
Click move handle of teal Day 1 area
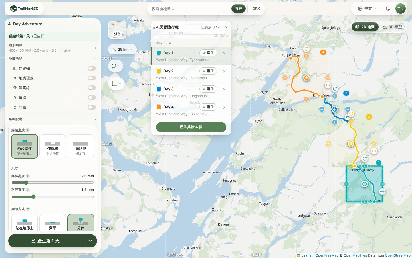(364, 184)
